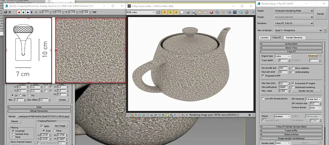
Task: Open the View to Render Quad 4 - Perspective dropdown
Action: pos(298,30)
